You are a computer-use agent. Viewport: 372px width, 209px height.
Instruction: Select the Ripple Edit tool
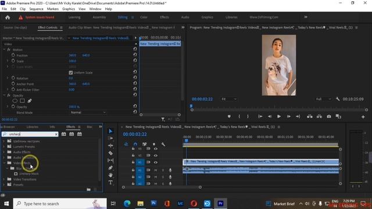(x=110, y=146)
